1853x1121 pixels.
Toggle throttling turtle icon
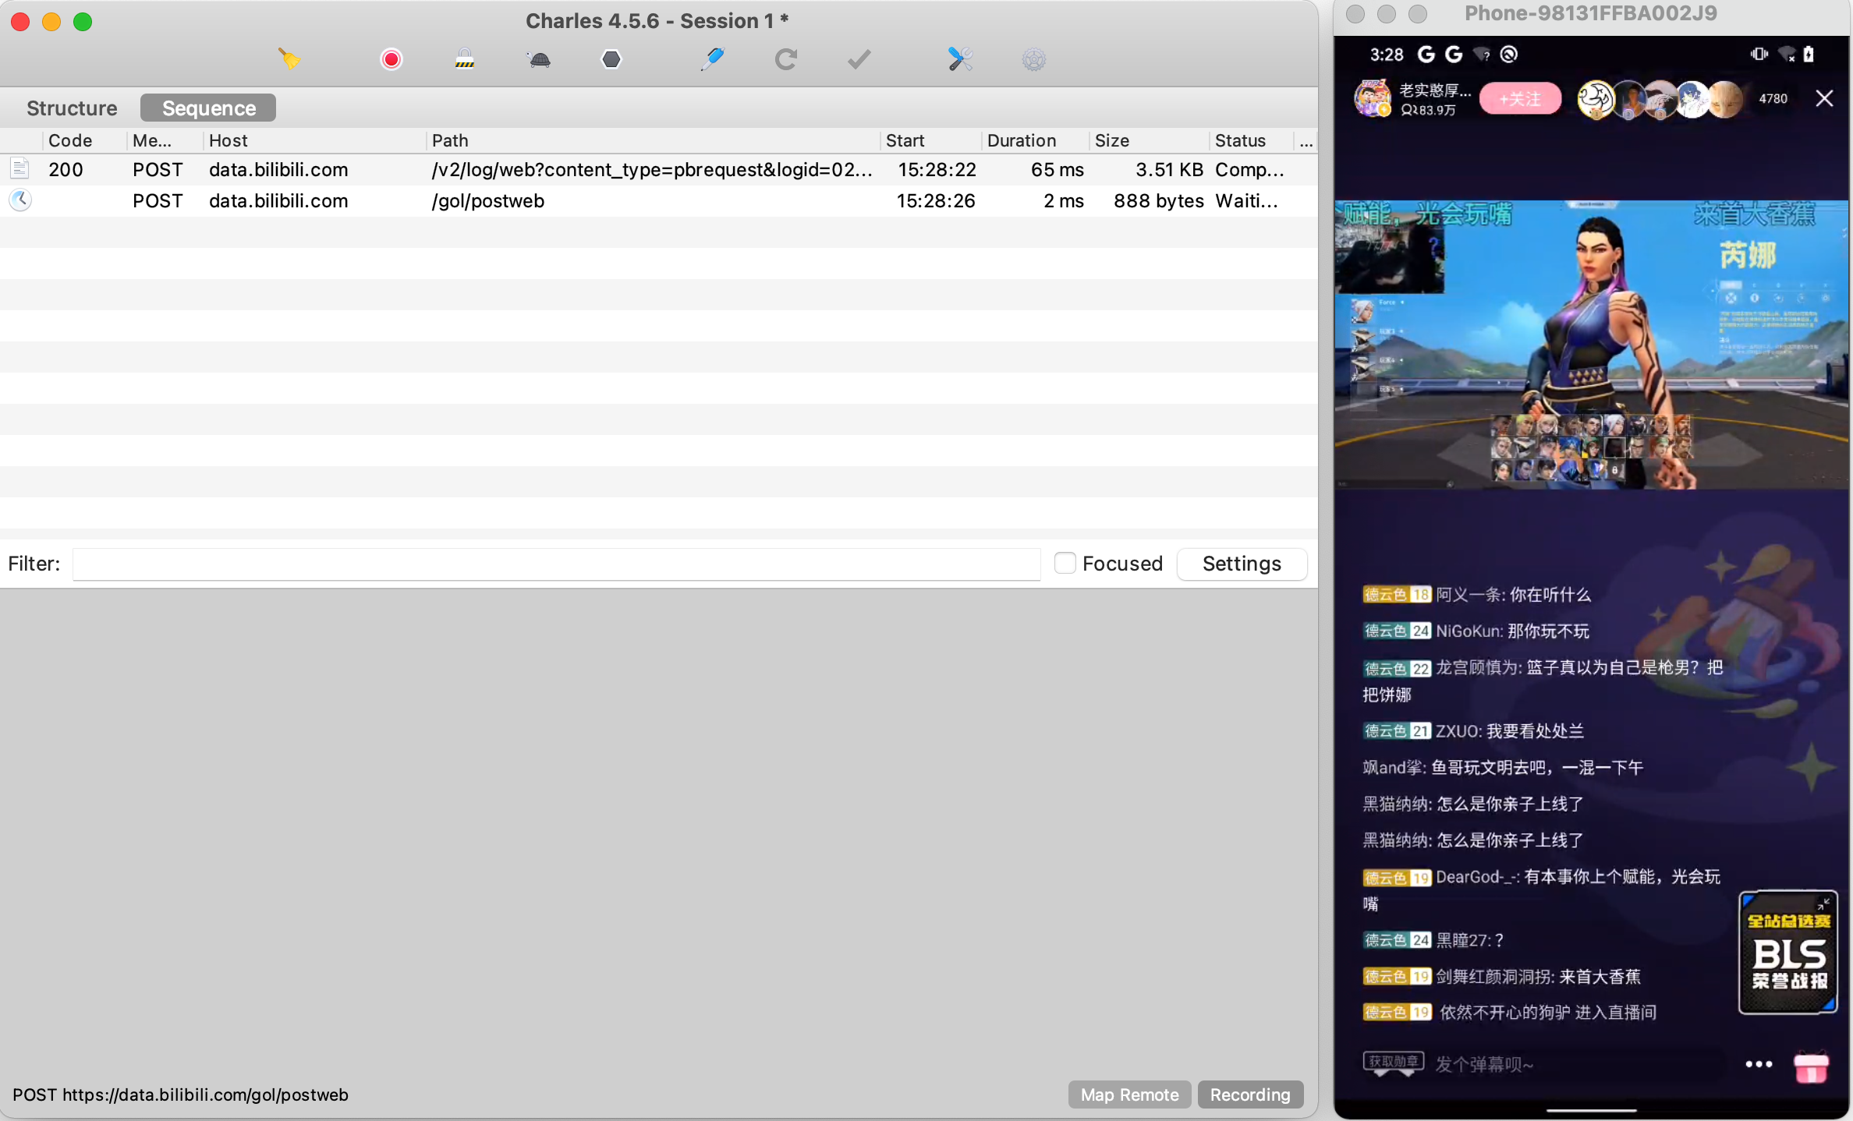[539, 58]
